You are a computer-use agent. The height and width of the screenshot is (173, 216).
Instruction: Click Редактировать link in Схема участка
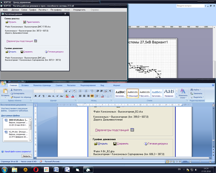[33, 22]
